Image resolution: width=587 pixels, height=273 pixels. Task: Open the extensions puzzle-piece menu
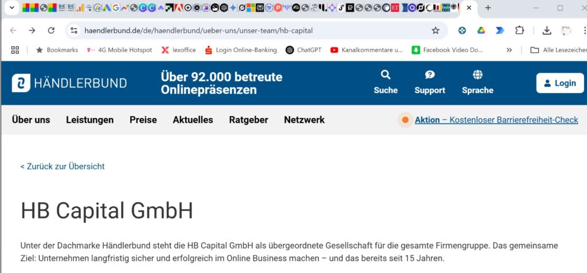pyautogui.click(x=519, y=31)
